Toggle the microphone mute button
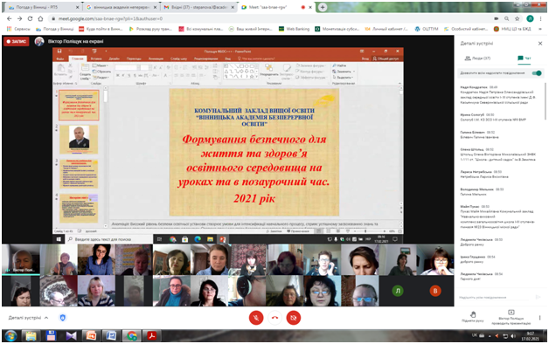549x344 pixels. pyautogui.click(x=256, y=318)
